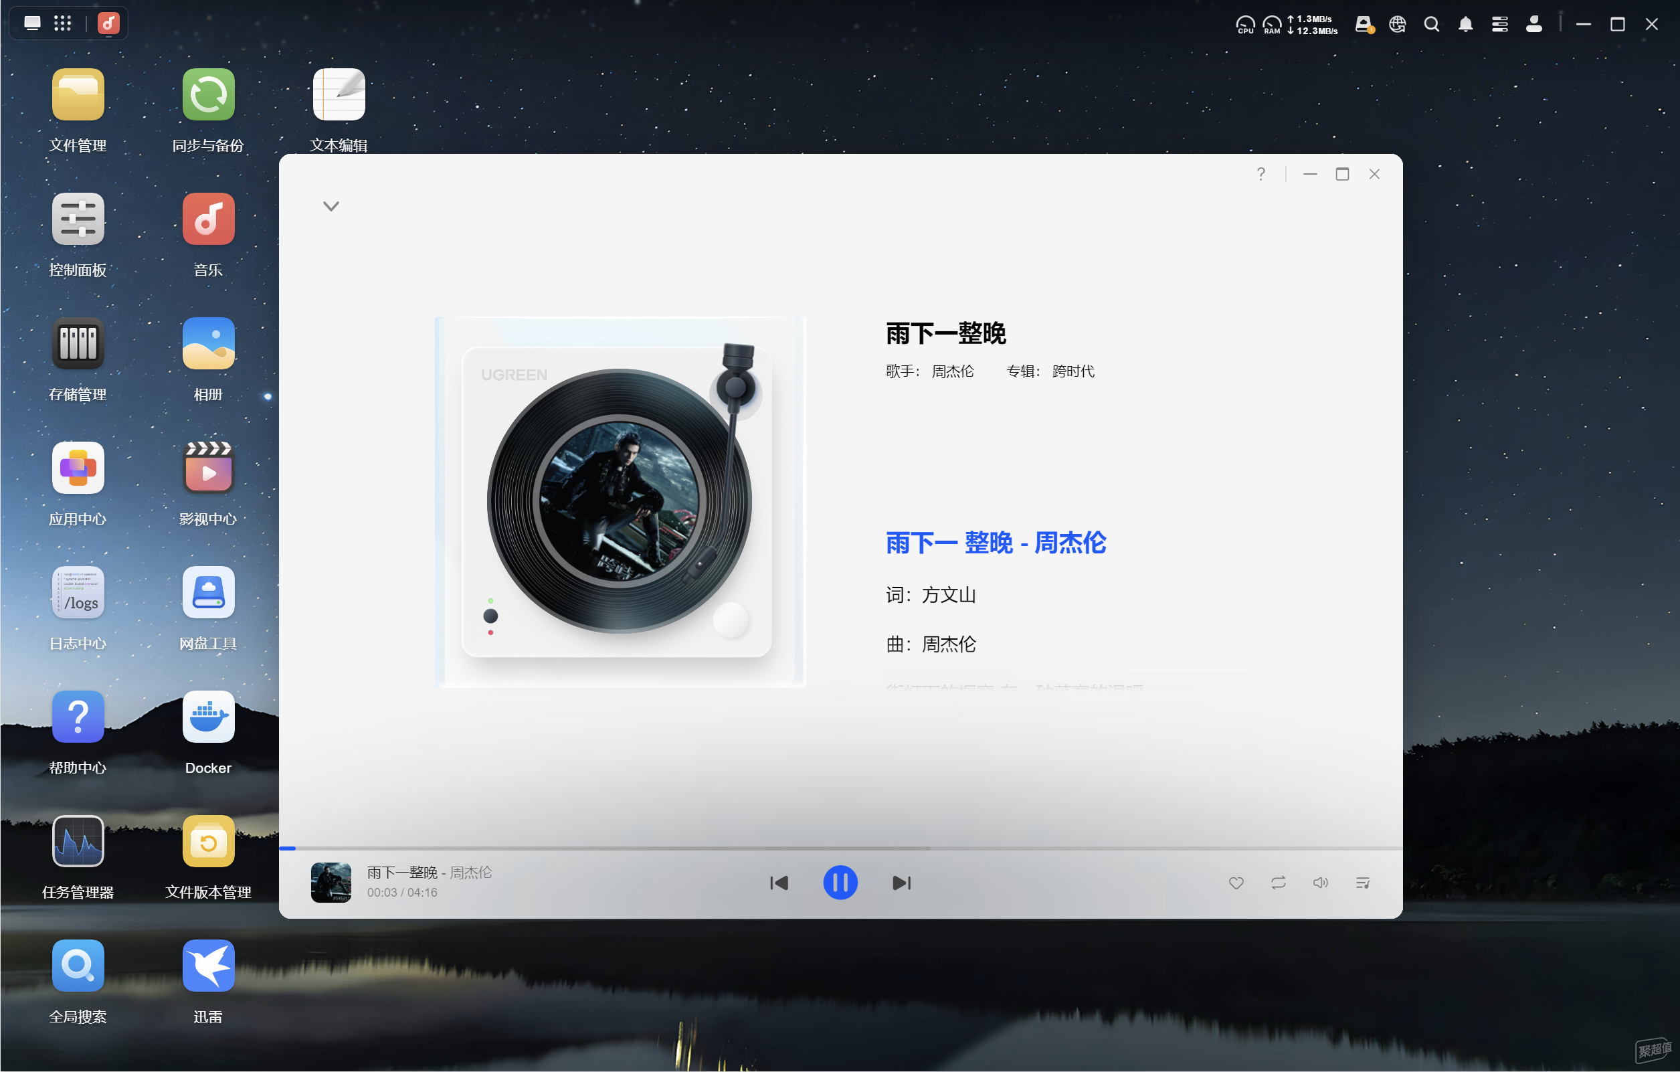Open the 影视中心 desktop icon
The width and height of the screenshot is (1680, 1072).
click(x=208, y=468)
